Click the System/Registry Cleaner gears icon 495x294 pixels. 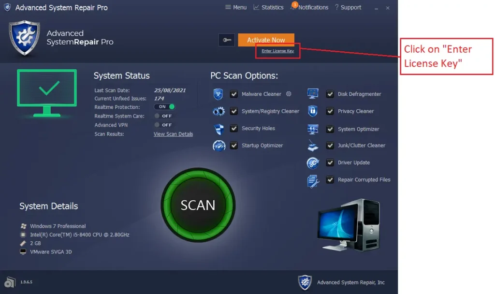pyautogui.click(x=219, y=111)
